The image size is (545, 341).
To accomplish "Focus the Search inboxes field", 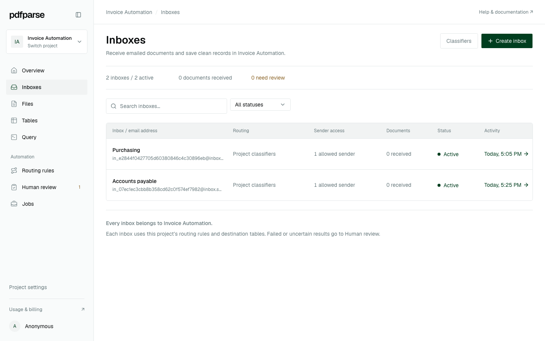I will click(167, 106).
